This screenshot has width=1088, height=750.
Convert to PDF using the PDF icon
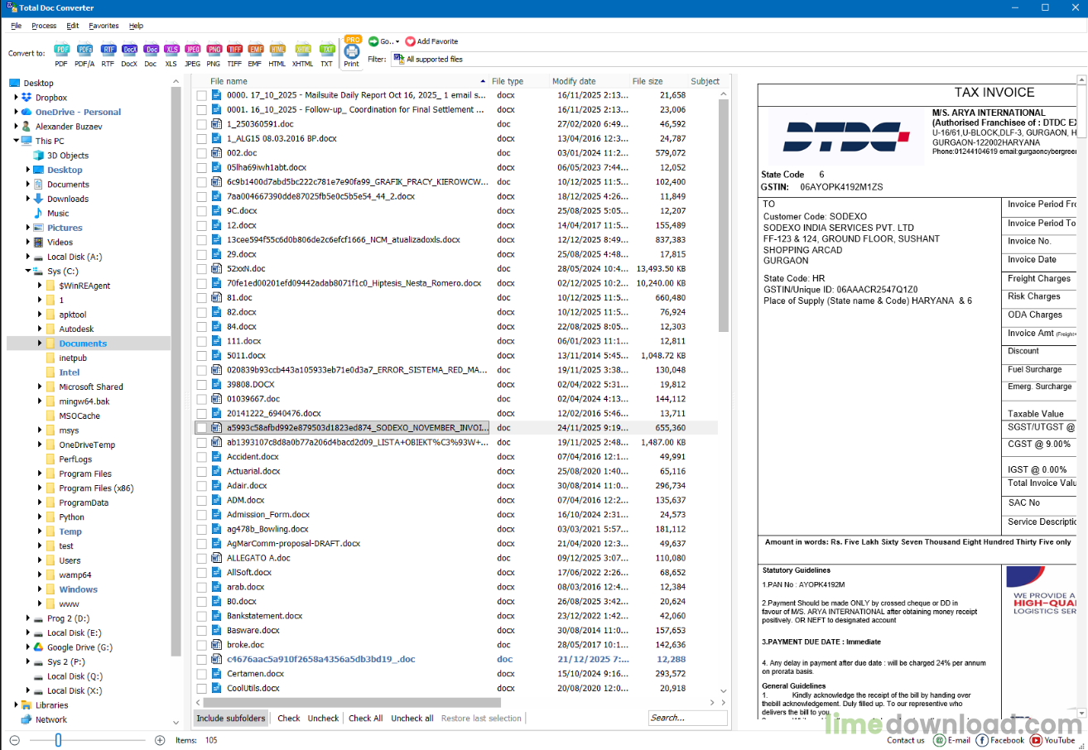click(x=61, y=54)
